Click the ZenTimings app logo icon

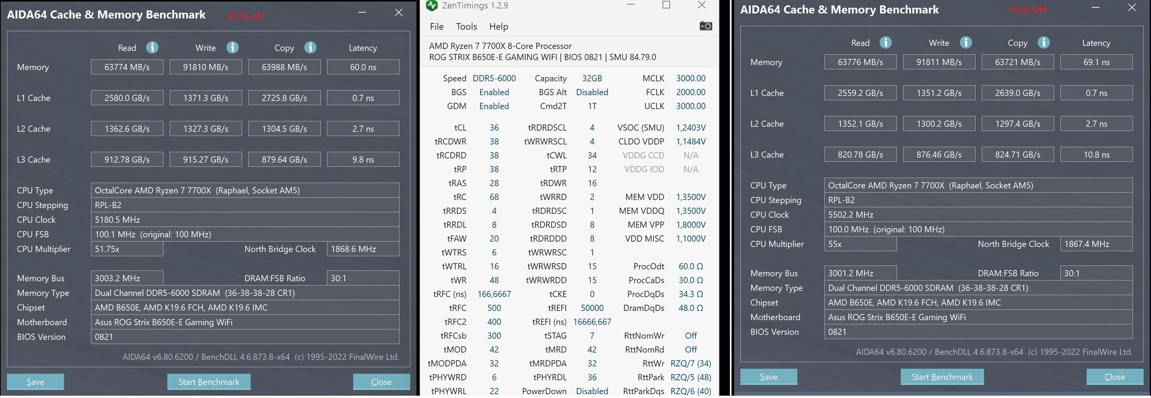click(432, 5)
